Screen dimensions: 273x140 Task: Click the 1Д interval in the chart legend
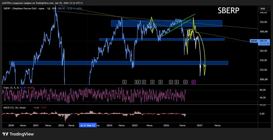pos(49,8)
